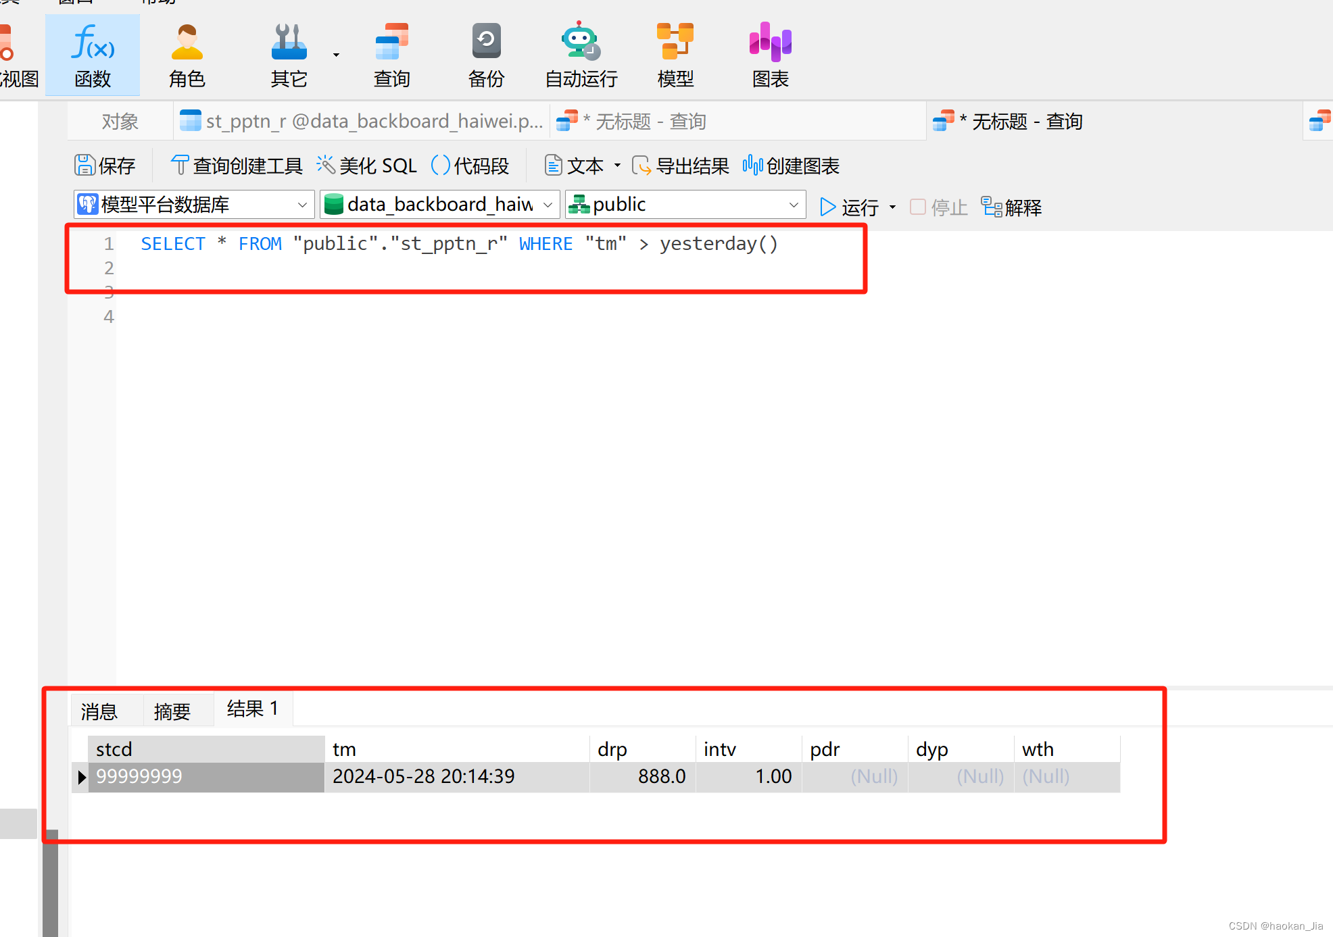Click line number 4 in editor gutter

pyautogui.click(x=109, y=317)
